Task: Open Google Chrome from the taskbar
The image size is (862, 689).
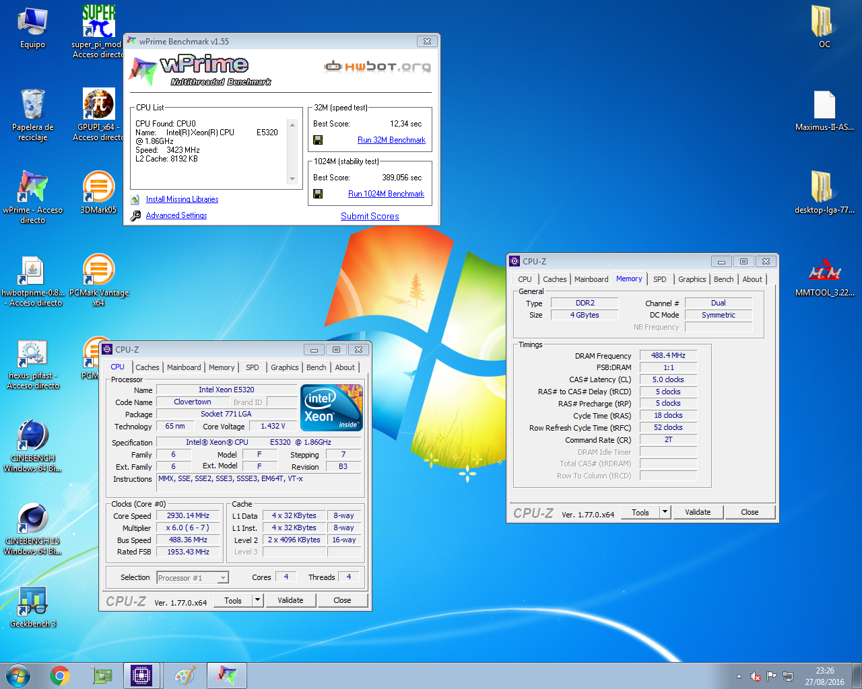Action: [60, 676]
